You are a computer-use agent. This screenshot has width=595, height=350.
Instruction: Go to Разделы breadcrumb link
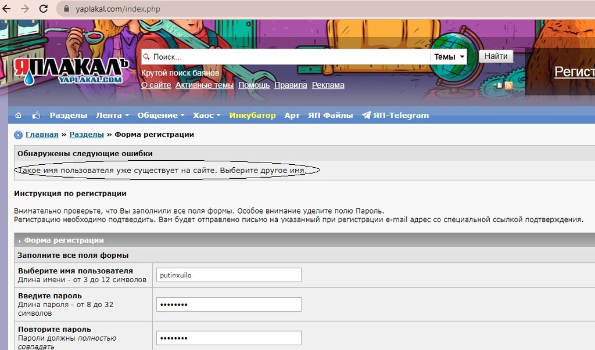(x=87, y=135)
